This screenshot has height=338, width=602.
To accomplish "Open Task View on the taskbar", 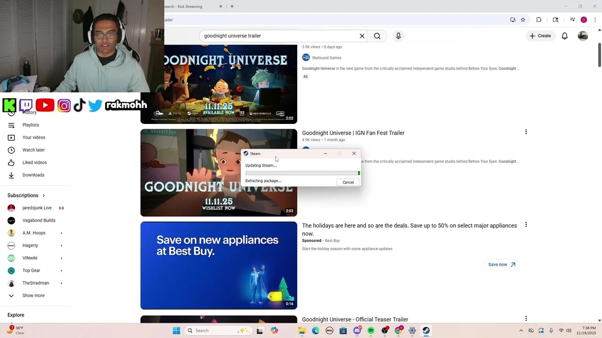I will pyautogui.click(x=260, y=330).
